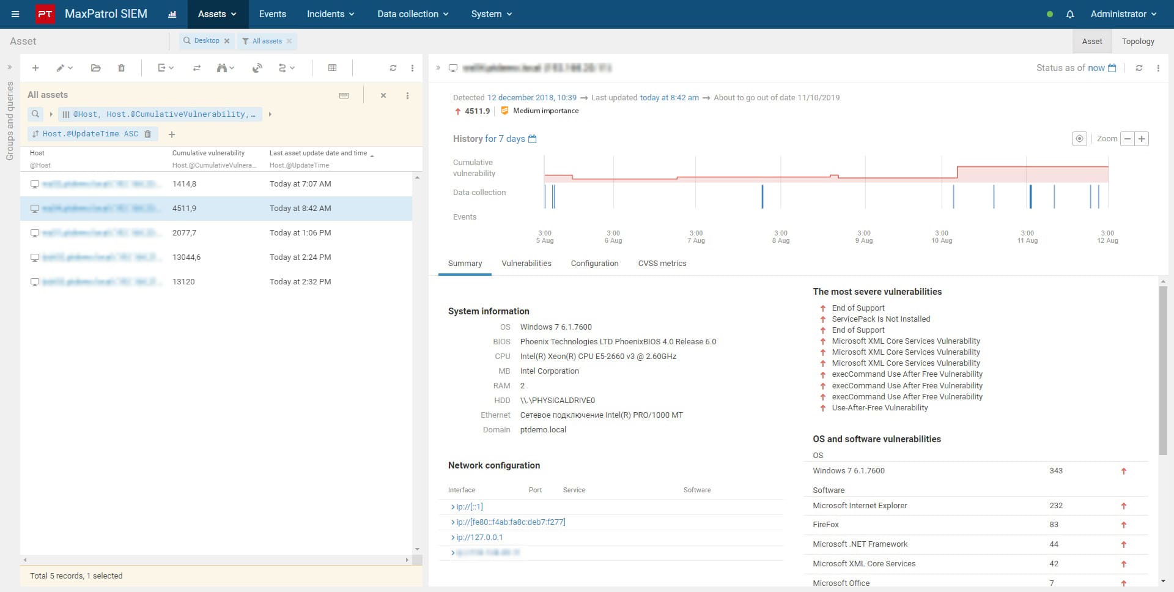Click the trash icon in the asset toolbar

coord(121,68)
